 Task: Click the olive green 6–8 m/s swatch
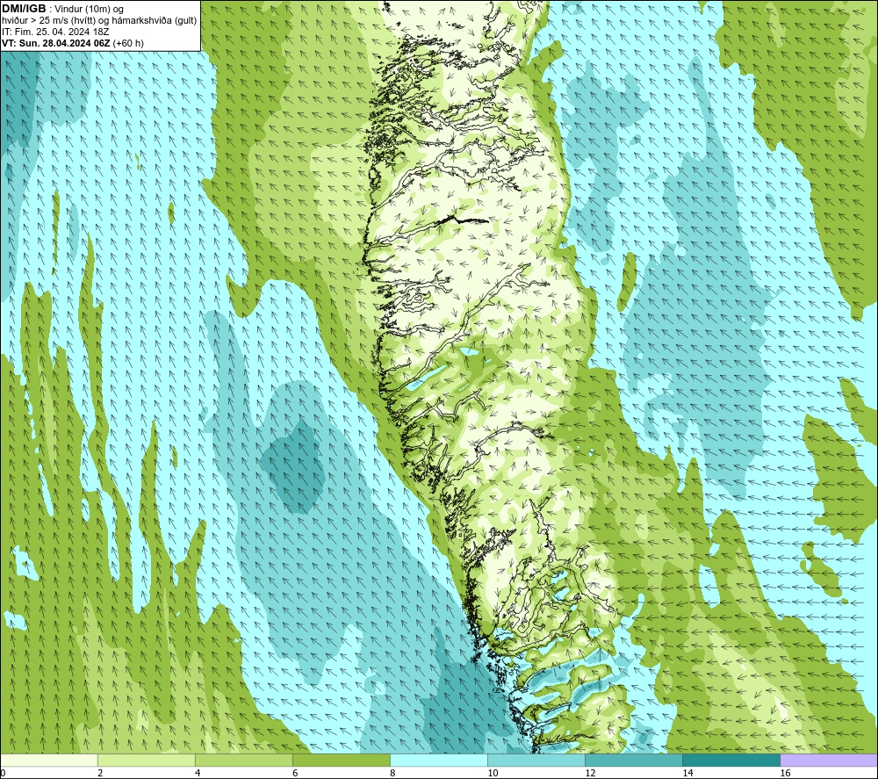[342, 760]
